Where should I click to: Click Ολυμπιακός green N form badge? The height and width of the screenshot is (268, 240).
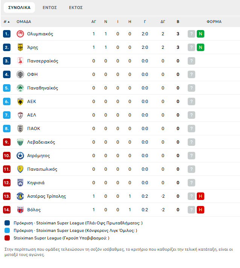201,34
